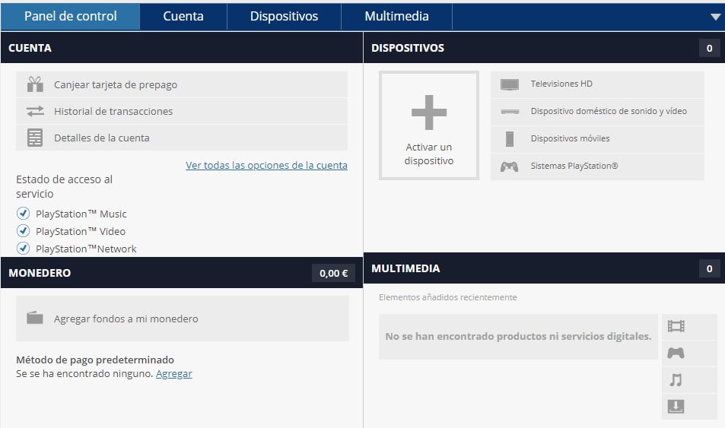Image resolution: width=725 pixels, height=428 pixels.
Task: Open the Cuenta tab
Action: [x=183, y=16]
